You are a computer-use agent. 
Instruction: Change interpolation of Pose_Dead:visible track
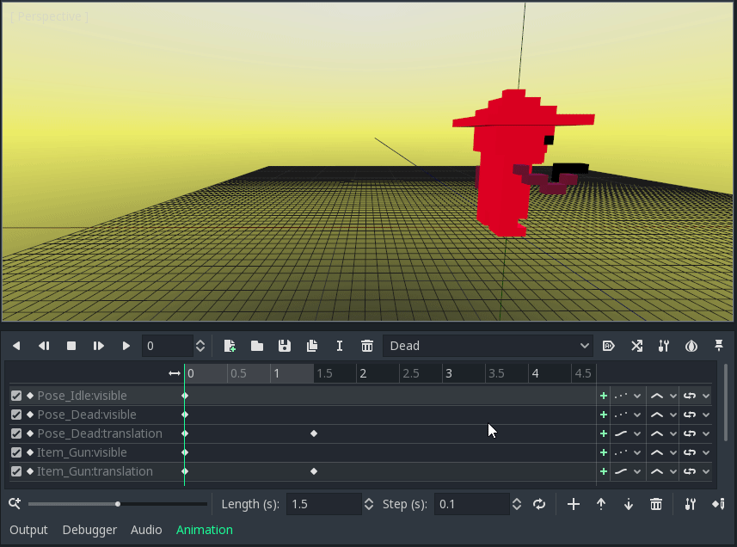point(663,415)
